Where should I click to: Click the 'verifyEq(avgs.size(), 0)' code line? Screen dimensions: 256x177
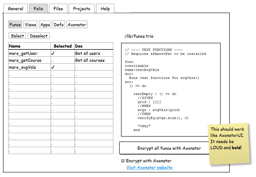coord(163,118)
